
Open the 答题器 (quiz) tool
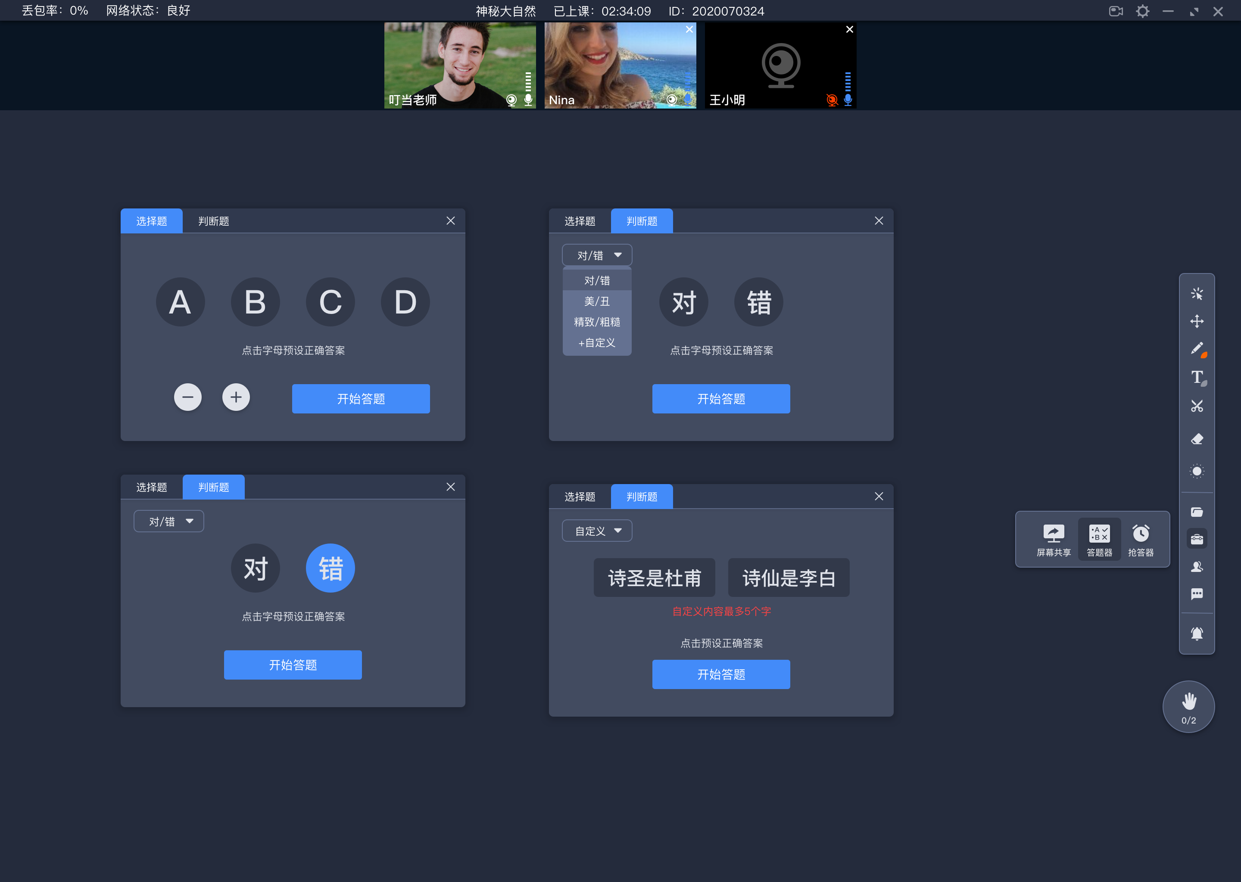[1098, 537]
